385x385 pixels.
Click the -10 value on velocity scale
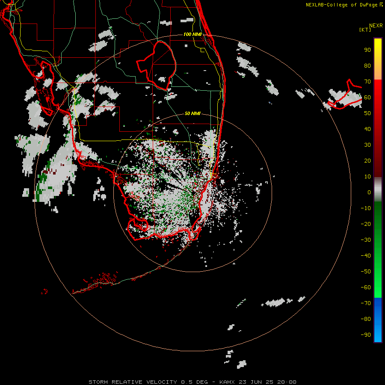[366, 208]
